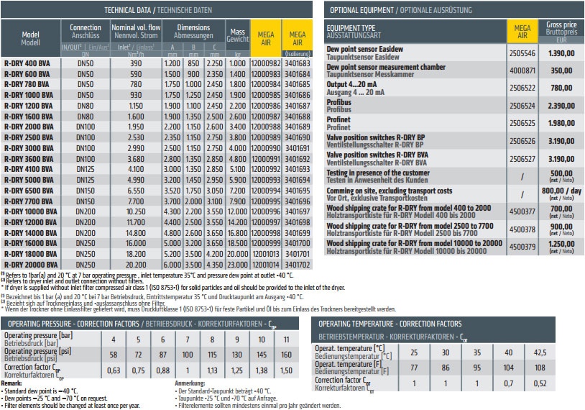Select wood crate row for model 10000 to 20000
Screen dimensions: 585x410
[453, 247]
